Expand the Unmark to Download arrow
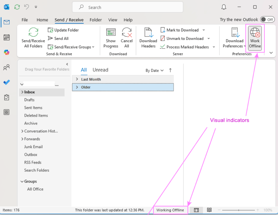 click(x=209, y=38)
